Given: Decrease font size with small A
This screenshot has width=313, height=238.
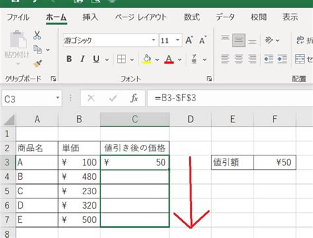Looking at the screenshot, I should pos(203,40).
